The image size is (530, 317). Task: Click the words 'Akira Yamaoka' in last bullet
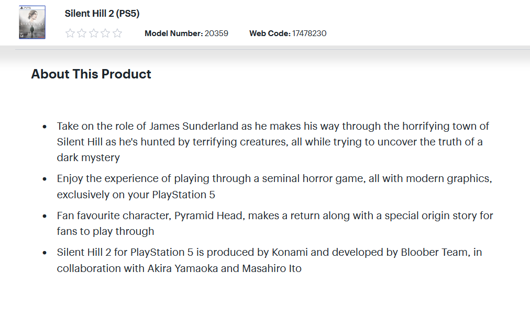183,268
